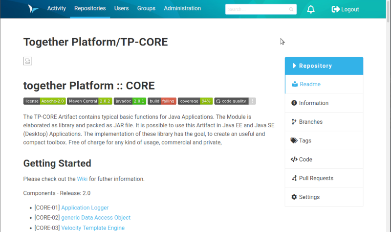Click the javadoc 2.0.1 badge
This screenshot has height=232, width=391.
tap(130, 101)
